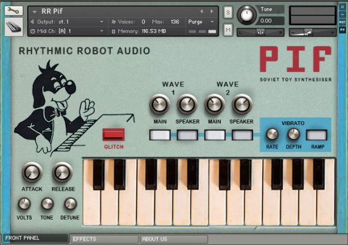348x245 pixels.
Task: Click the keyboard instrument icon
Action: tap(14, 27)
